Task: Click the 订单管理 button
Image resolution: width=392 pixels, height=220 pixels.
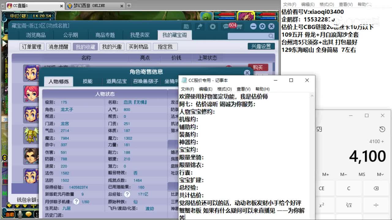Action: pyautogui.click(x=32, y=47)
